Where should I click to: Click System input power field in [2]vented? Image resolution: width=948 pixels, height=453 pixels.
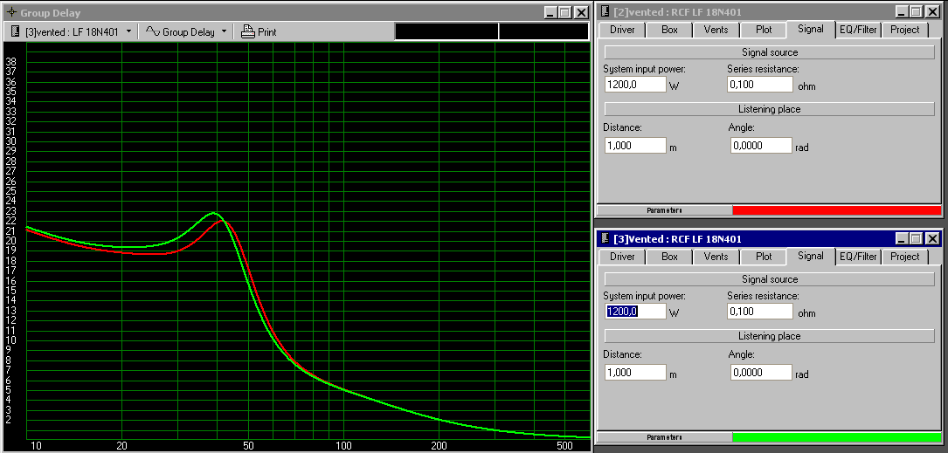click(635, 85)
